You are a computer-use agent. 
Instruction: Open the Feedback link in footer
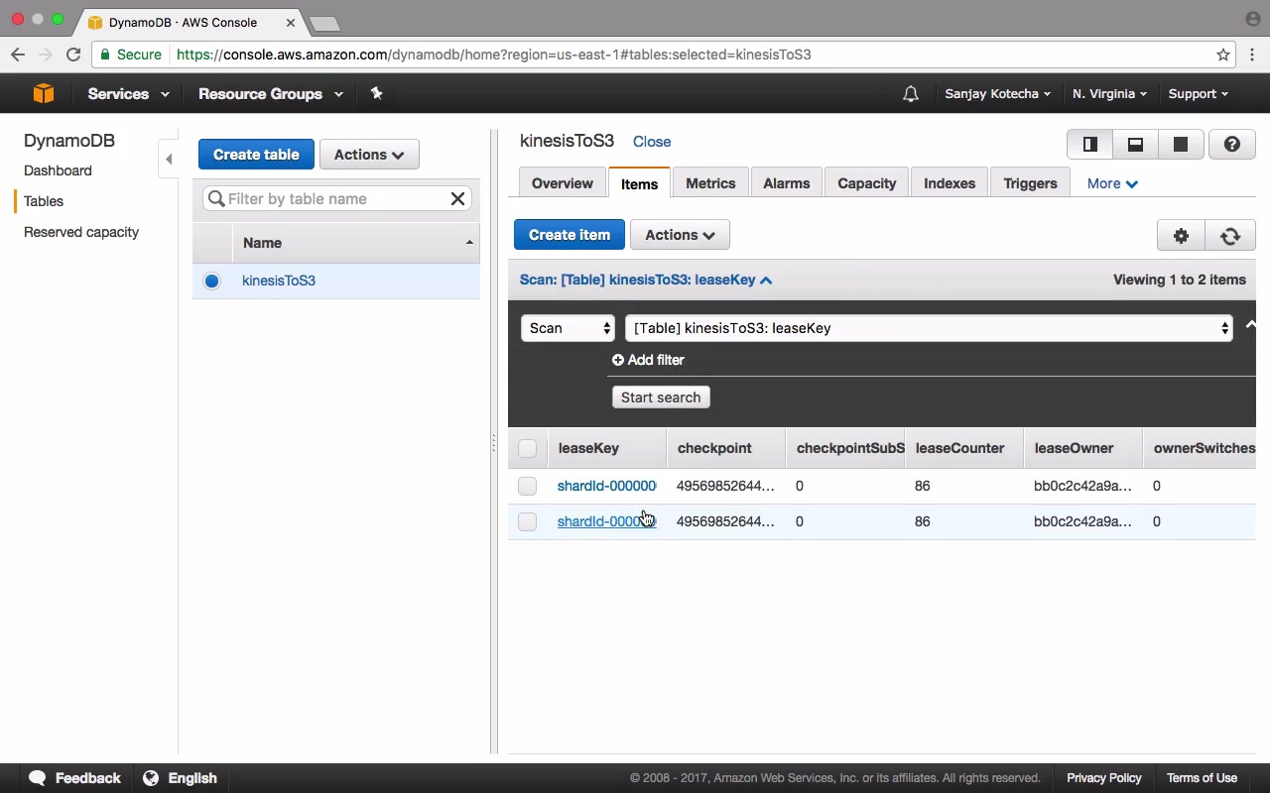pos(75,778)
